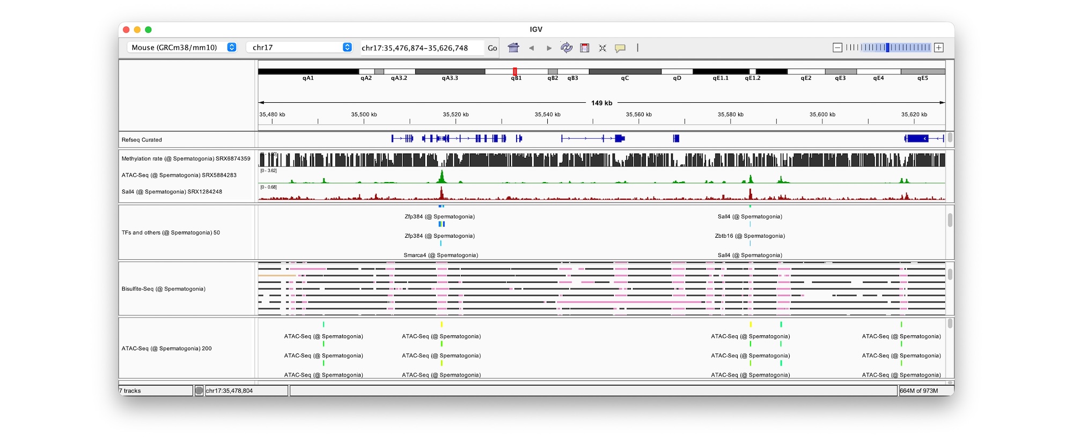1073x437 pixels.
Task: Click the locus coordinates input field
Action: point(420,48)
